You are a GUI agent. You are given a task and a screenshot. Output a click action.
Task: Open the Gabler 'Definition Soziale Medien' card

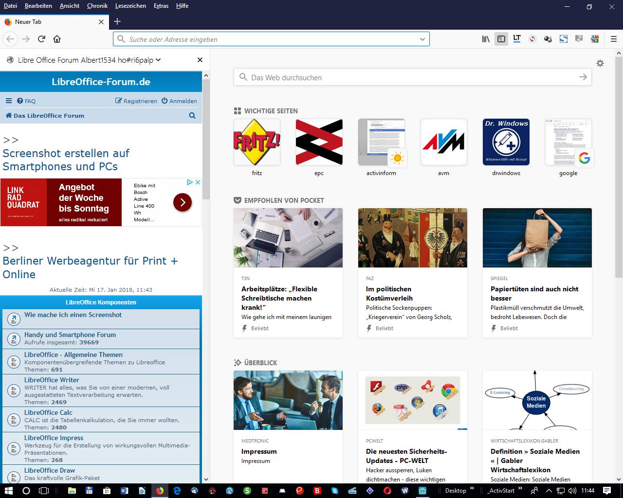point(537,427)
